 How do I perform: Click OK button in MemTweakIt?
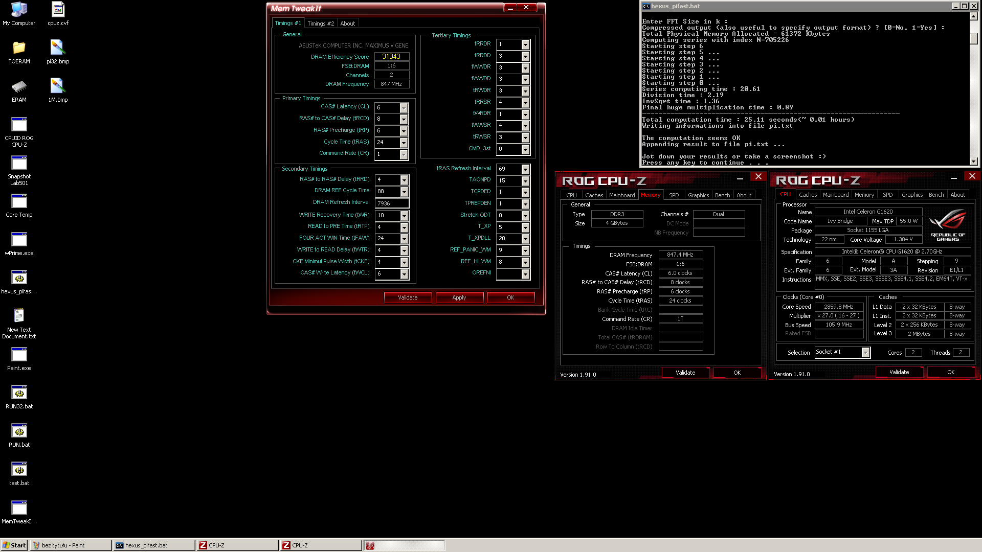pyautogui.click(x=510, y=297)
